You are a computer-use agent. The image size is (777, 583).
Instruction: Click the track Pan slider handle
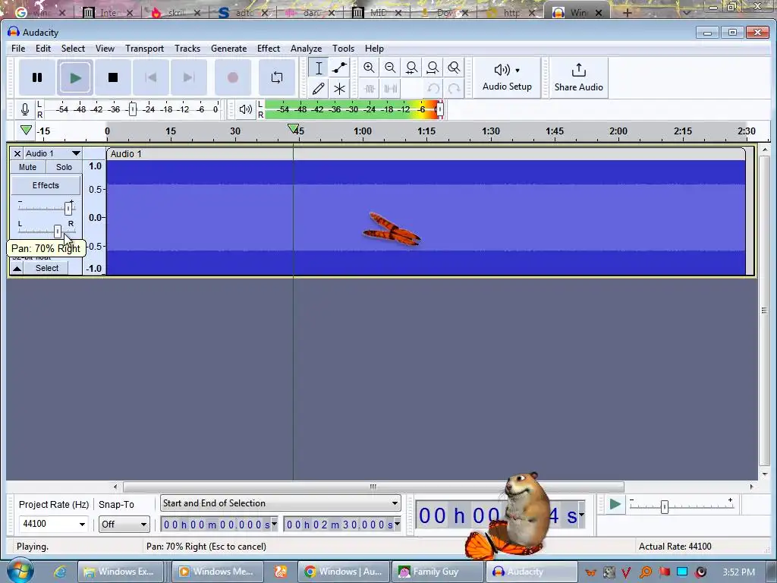click(58, 231)
